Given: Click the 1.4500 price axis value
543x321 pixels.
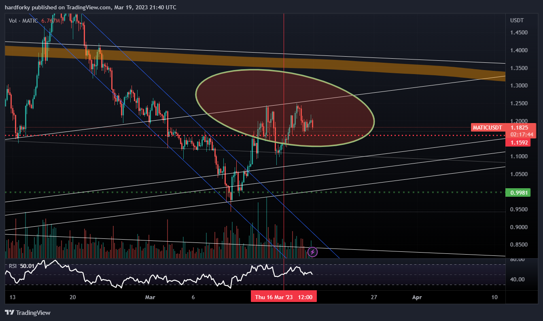Looking at the screenshot, I should (519, 32).
